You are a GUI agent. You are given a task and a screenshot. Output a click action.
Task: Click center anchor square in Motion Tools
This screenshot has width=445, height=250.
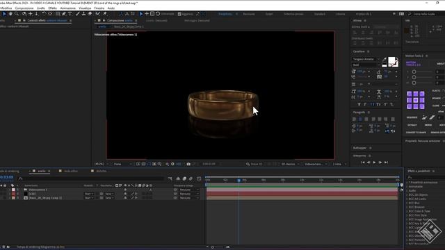pos(416,100)
